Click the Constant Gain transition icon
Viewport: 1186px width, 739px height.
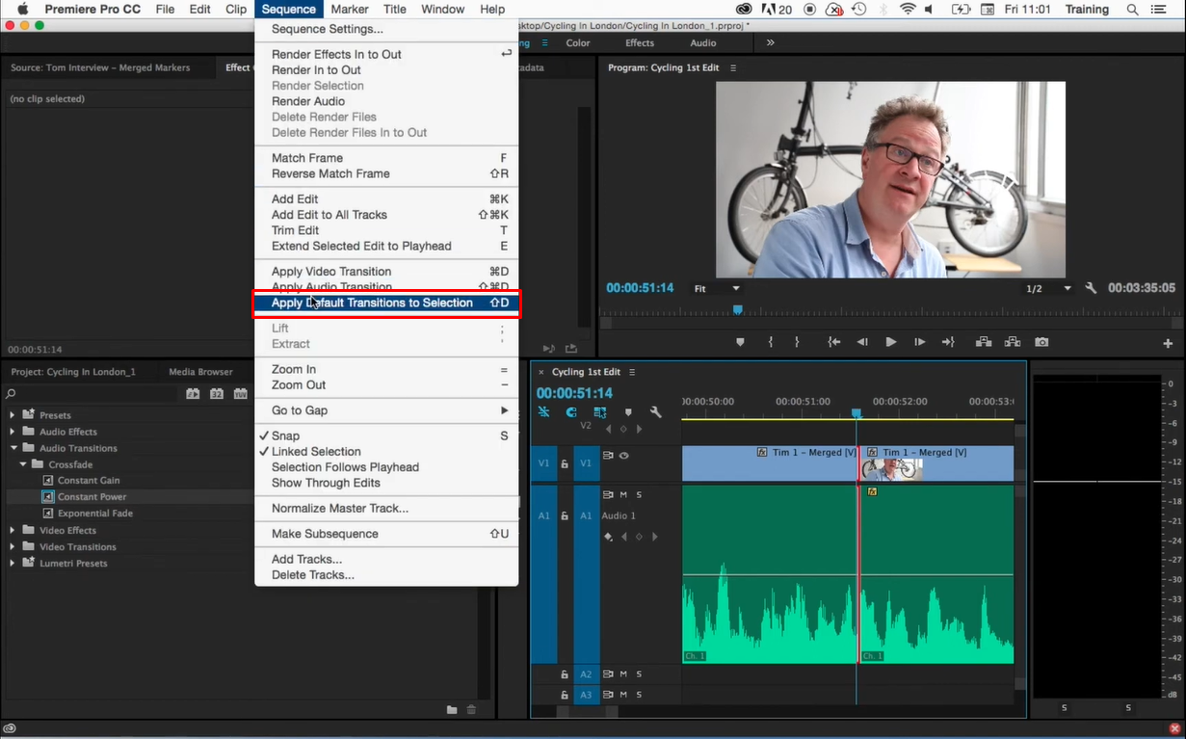(48, 480)
